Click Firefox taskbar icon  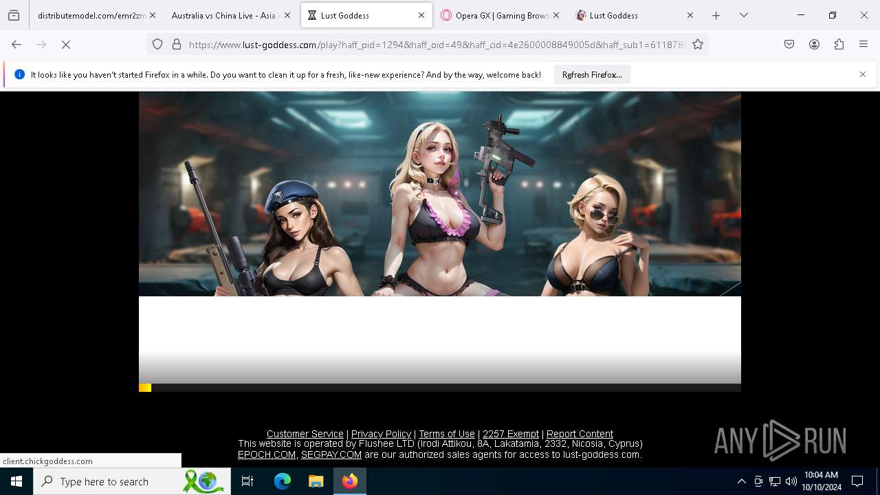[350, 481]
